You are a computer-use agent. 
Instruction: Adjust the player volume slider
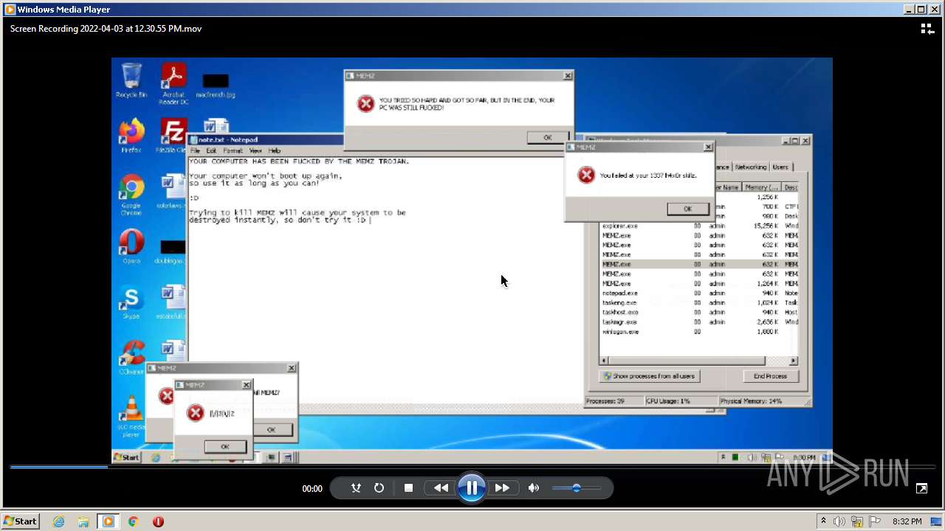(577, 488)
